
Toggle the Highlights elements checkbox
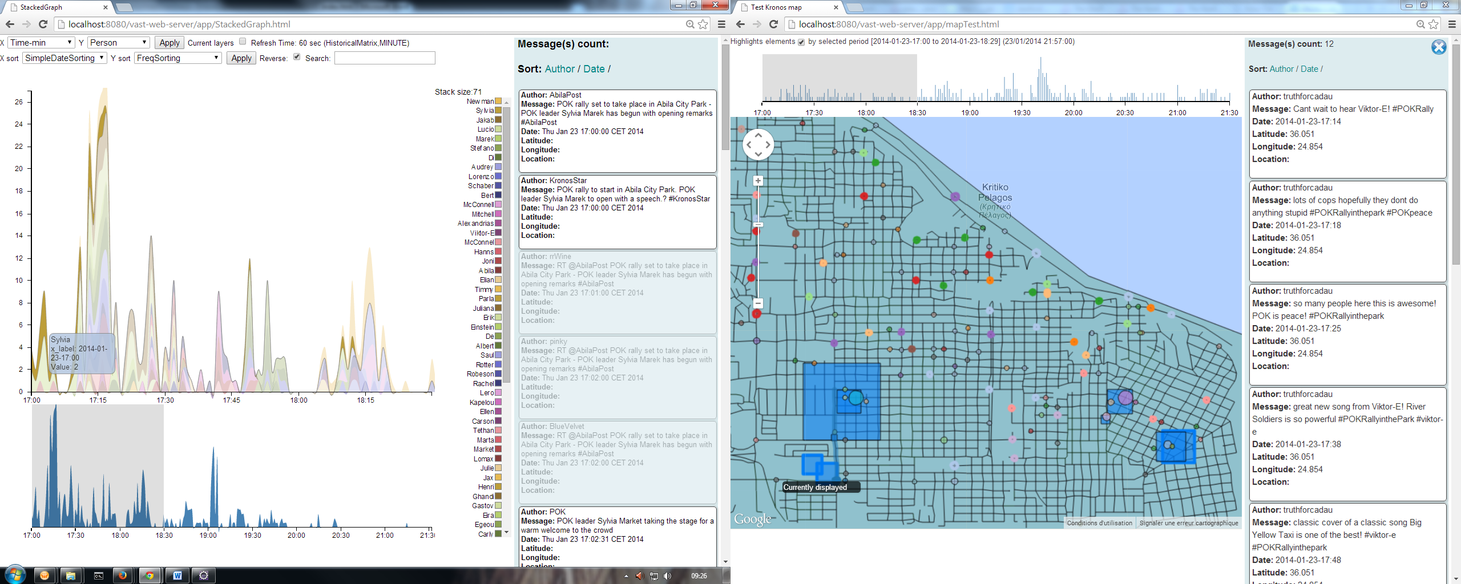(801, 42)
